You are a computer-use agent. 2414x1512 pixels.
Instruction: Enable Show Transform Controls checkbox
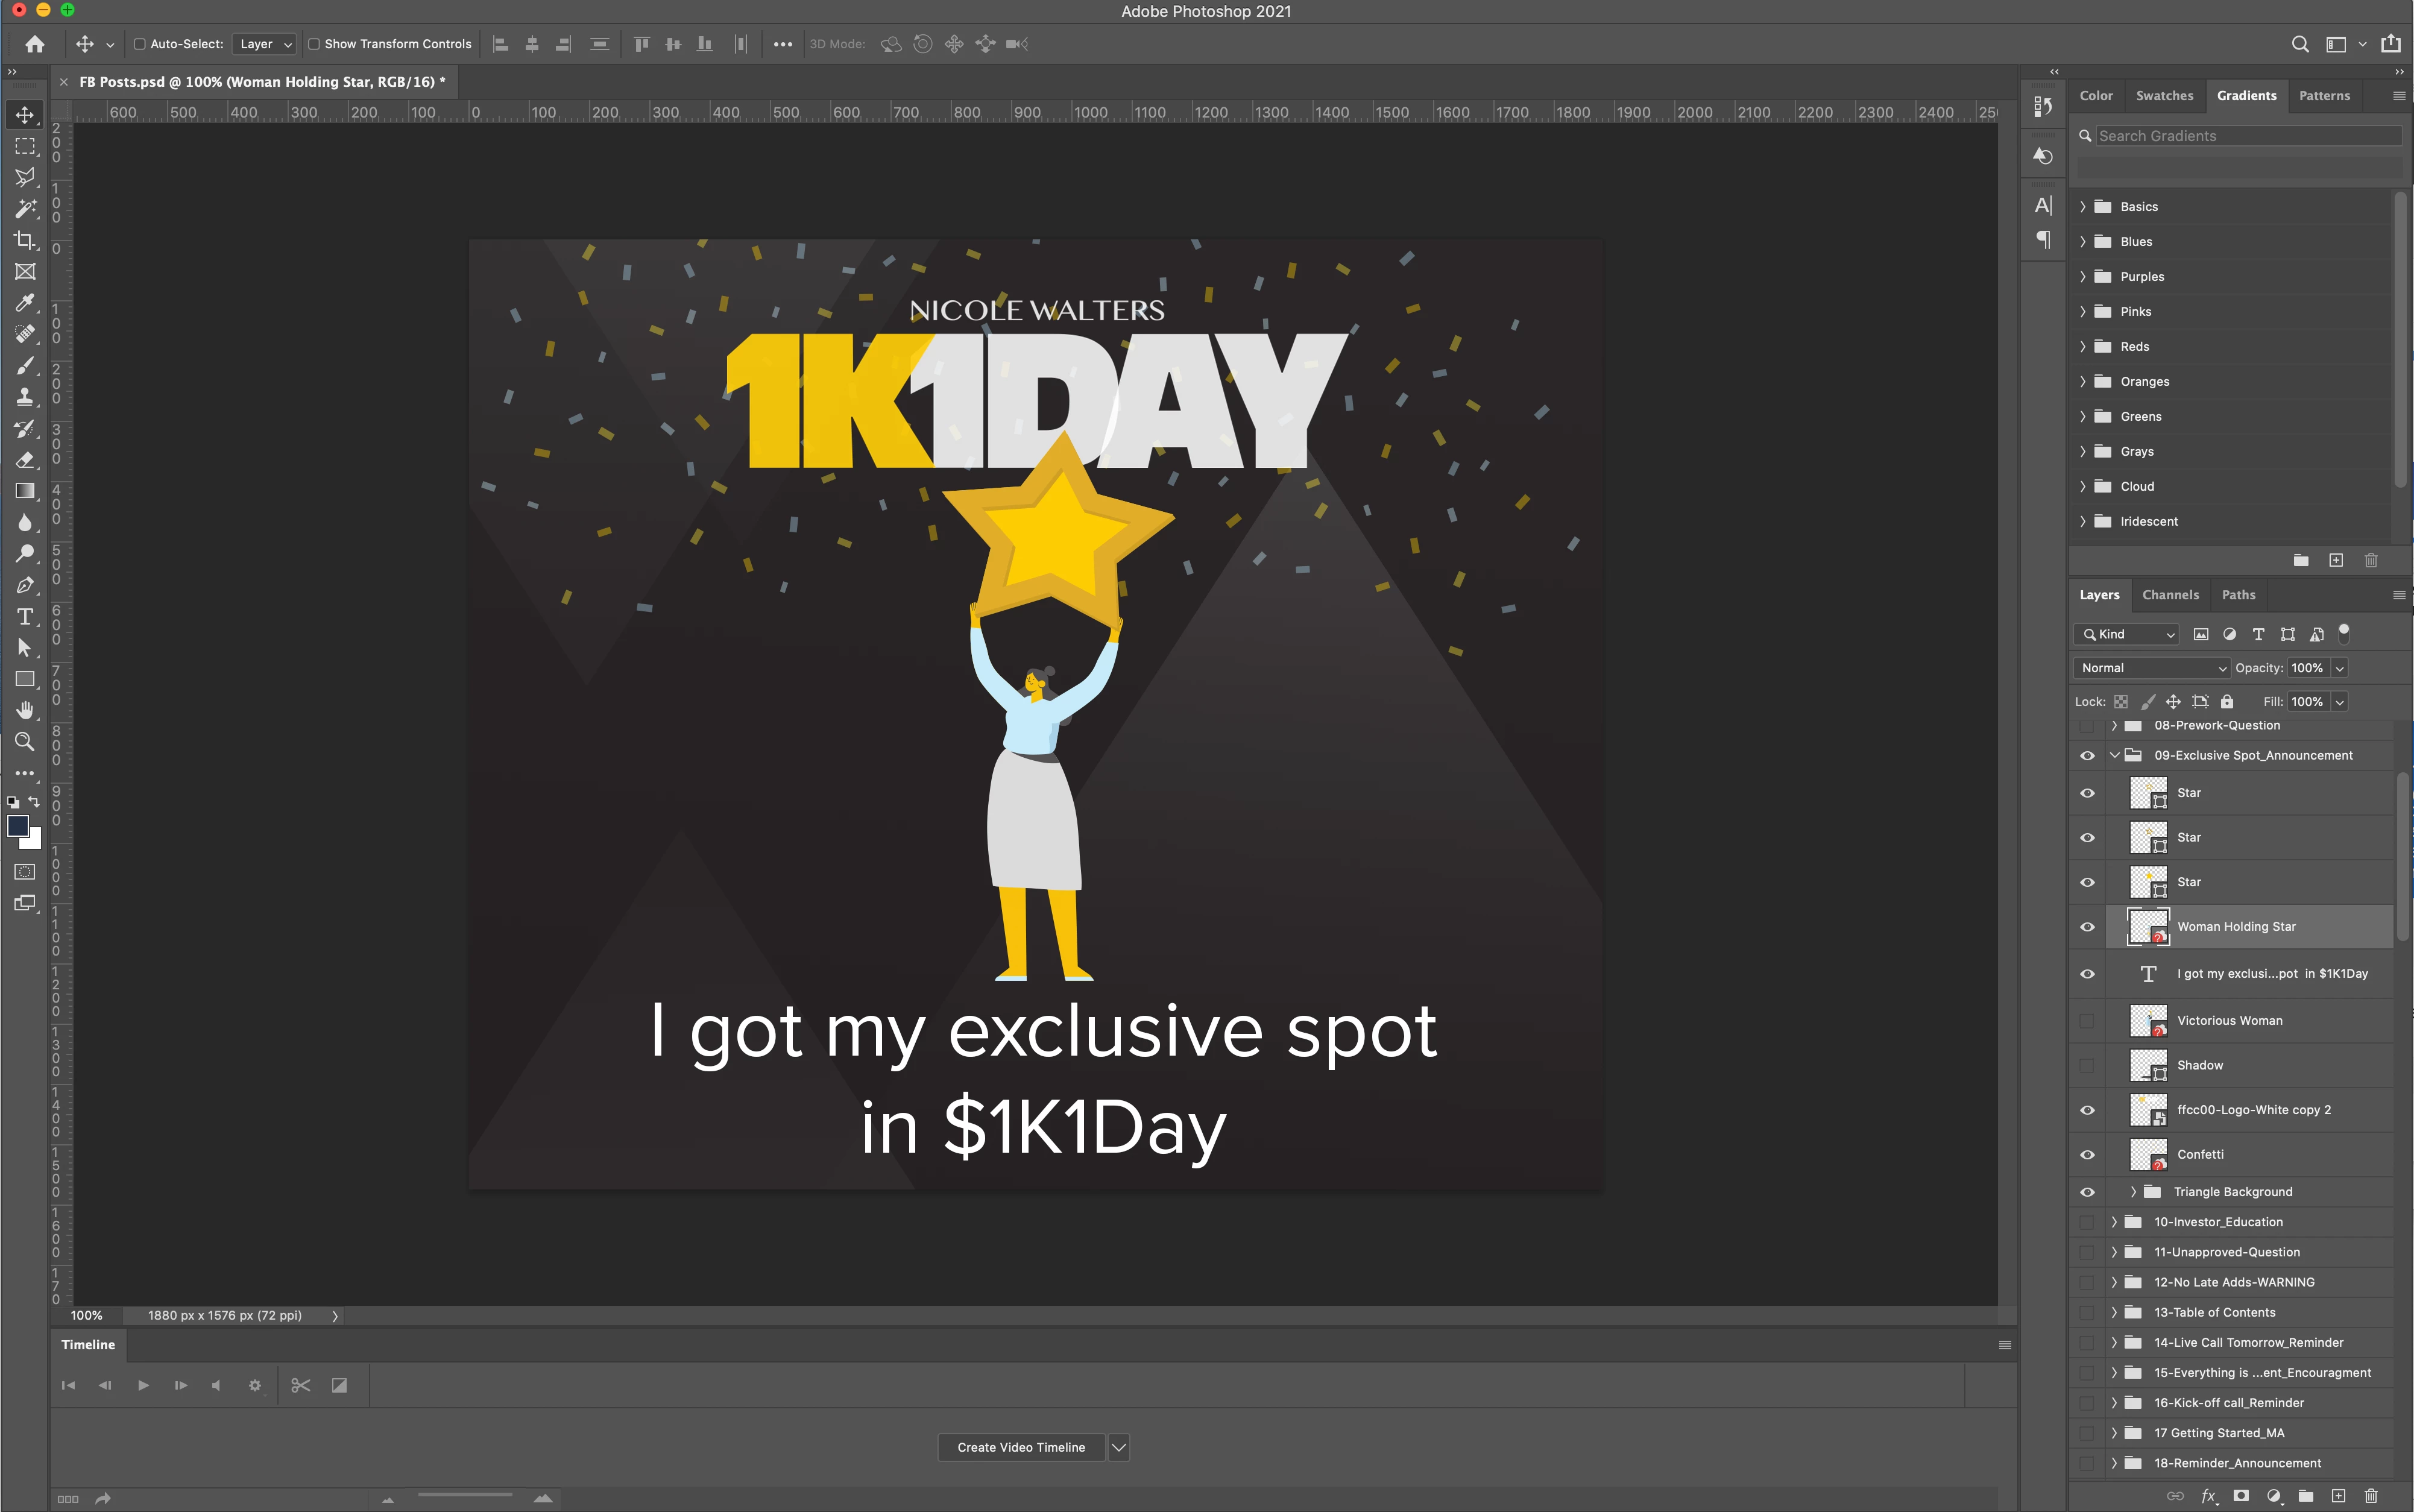point(314,44)
